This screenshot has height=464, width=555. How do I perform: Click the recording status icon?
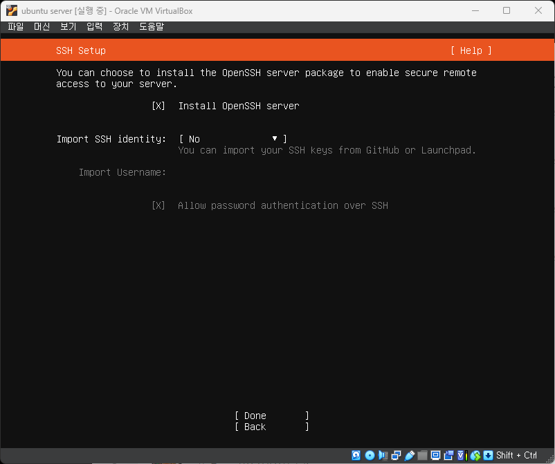click(x=449, y=456)
